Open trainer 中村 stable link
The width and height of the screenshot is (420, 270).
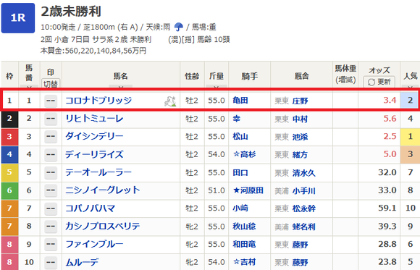click(x=300, y=119)
